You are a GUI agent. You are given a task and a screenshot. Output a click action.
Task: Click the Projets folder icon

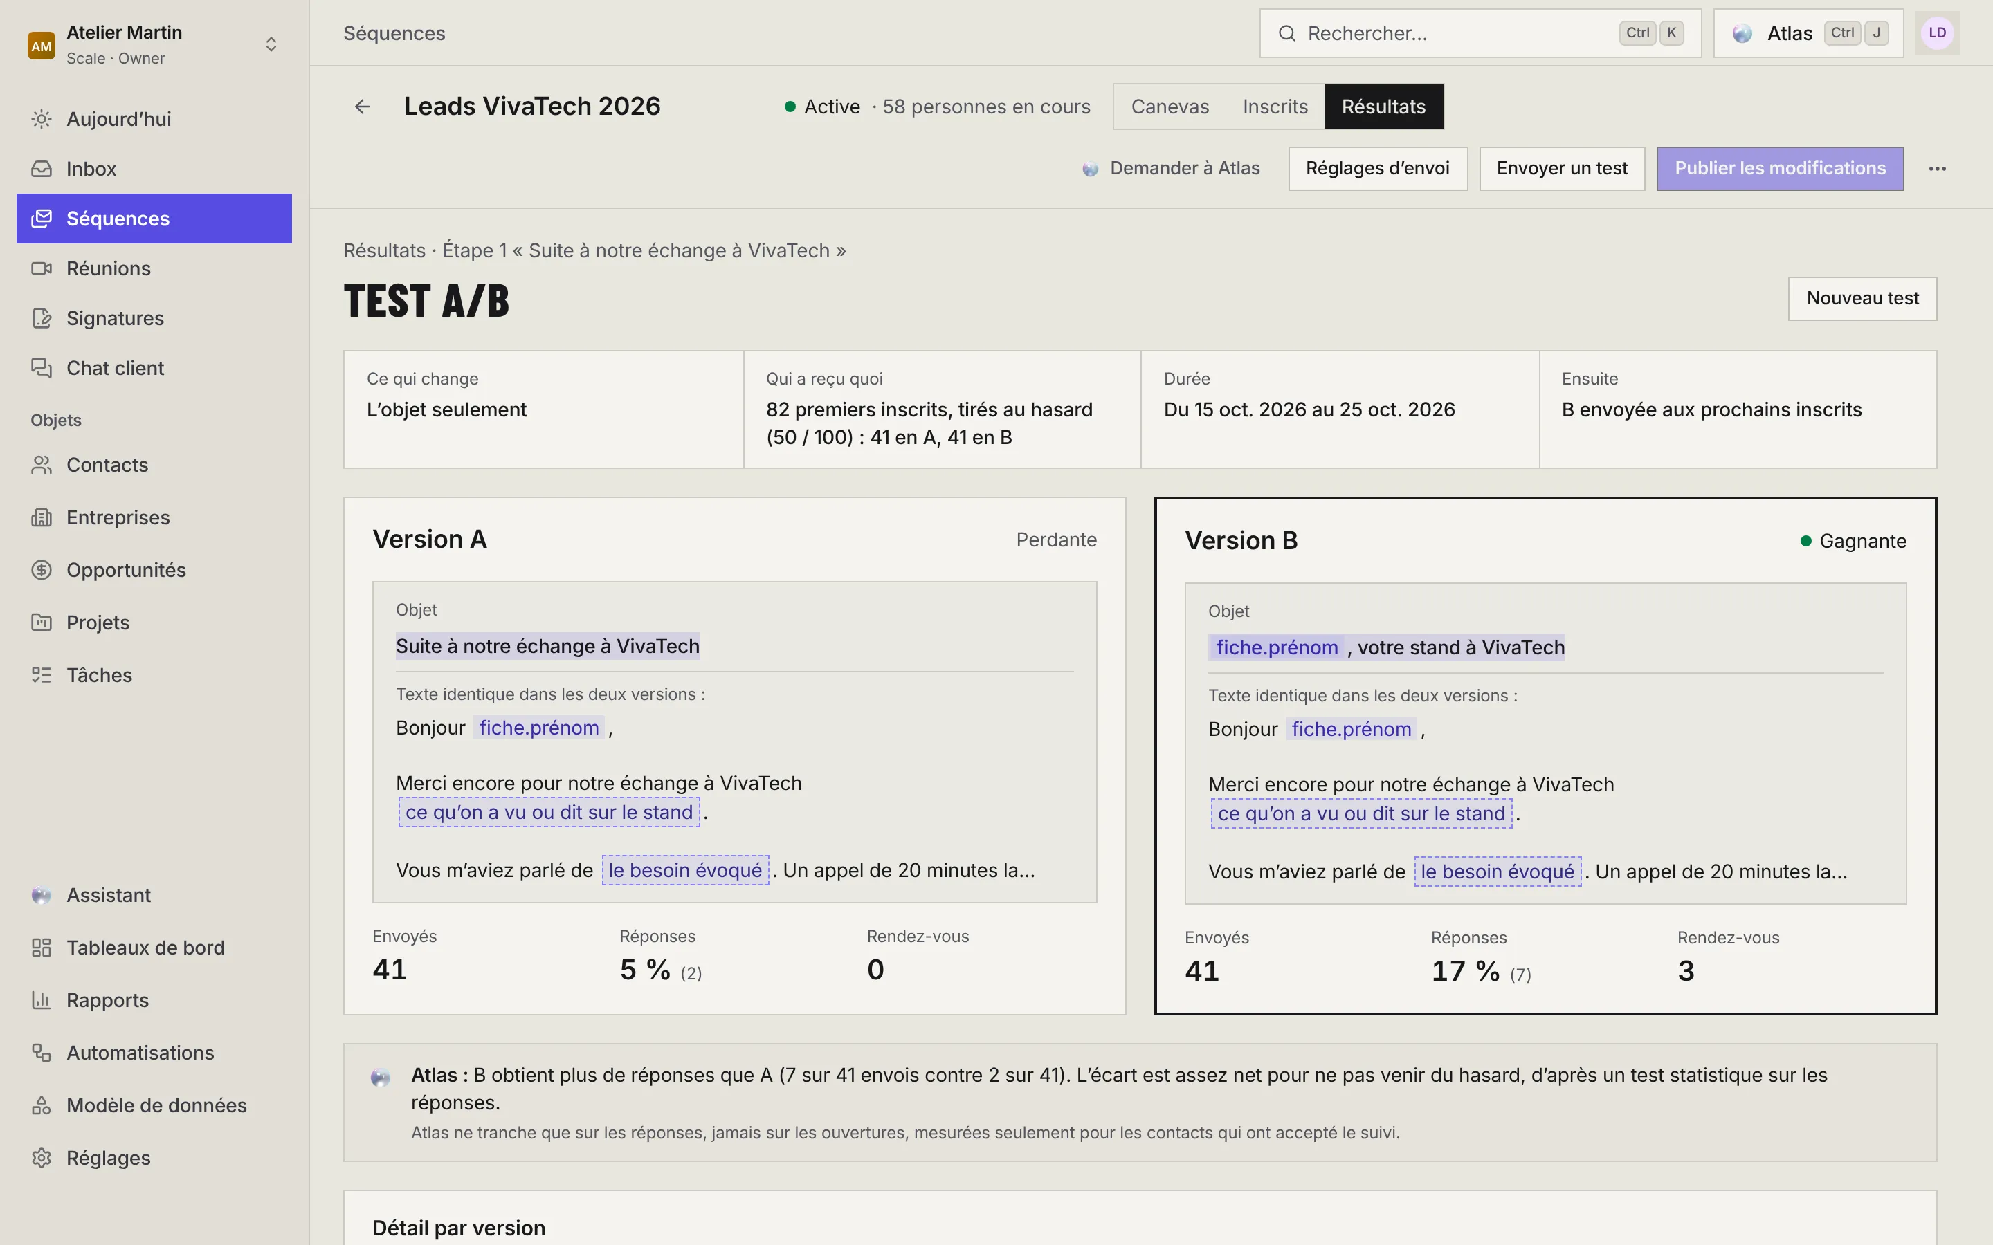pyautogui.click(x=42, y=622)
